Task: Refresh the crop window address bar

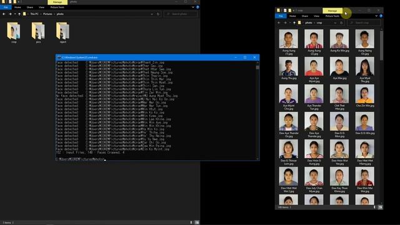Action: tap(341, 22)
